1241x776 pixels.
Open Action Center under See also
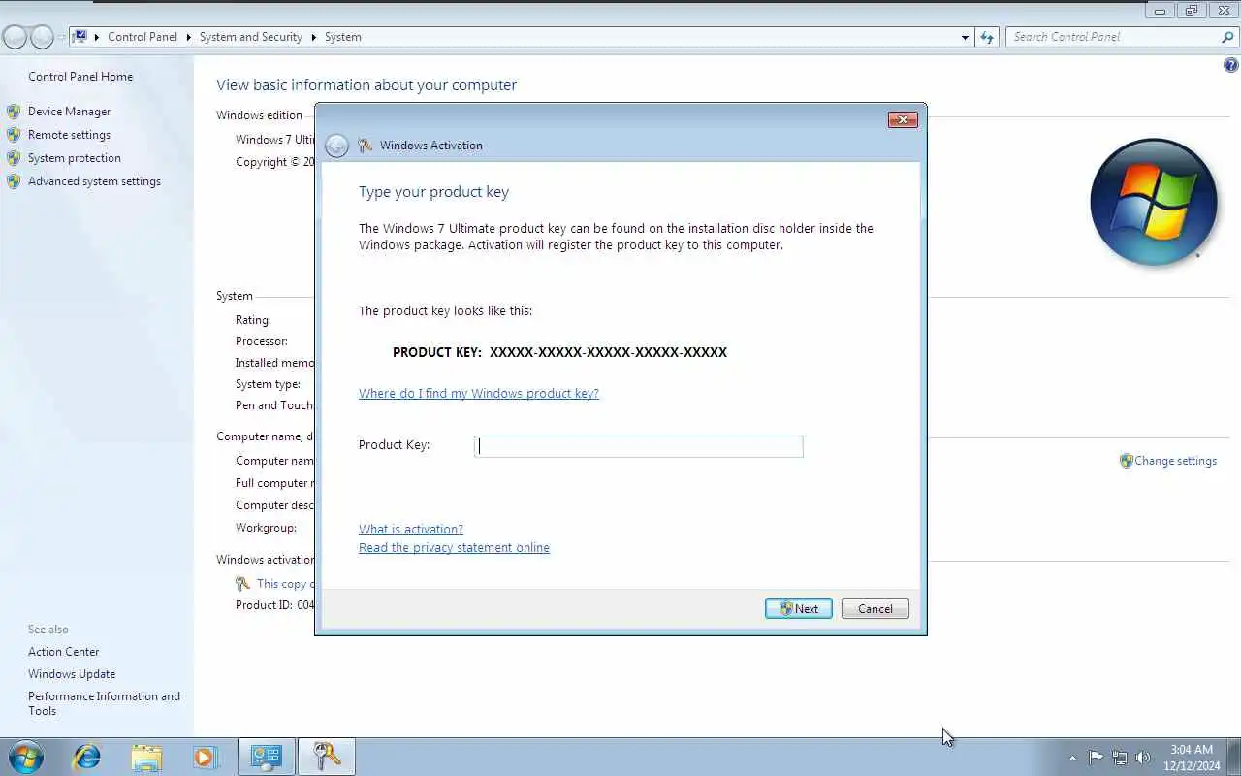[63, 652]
